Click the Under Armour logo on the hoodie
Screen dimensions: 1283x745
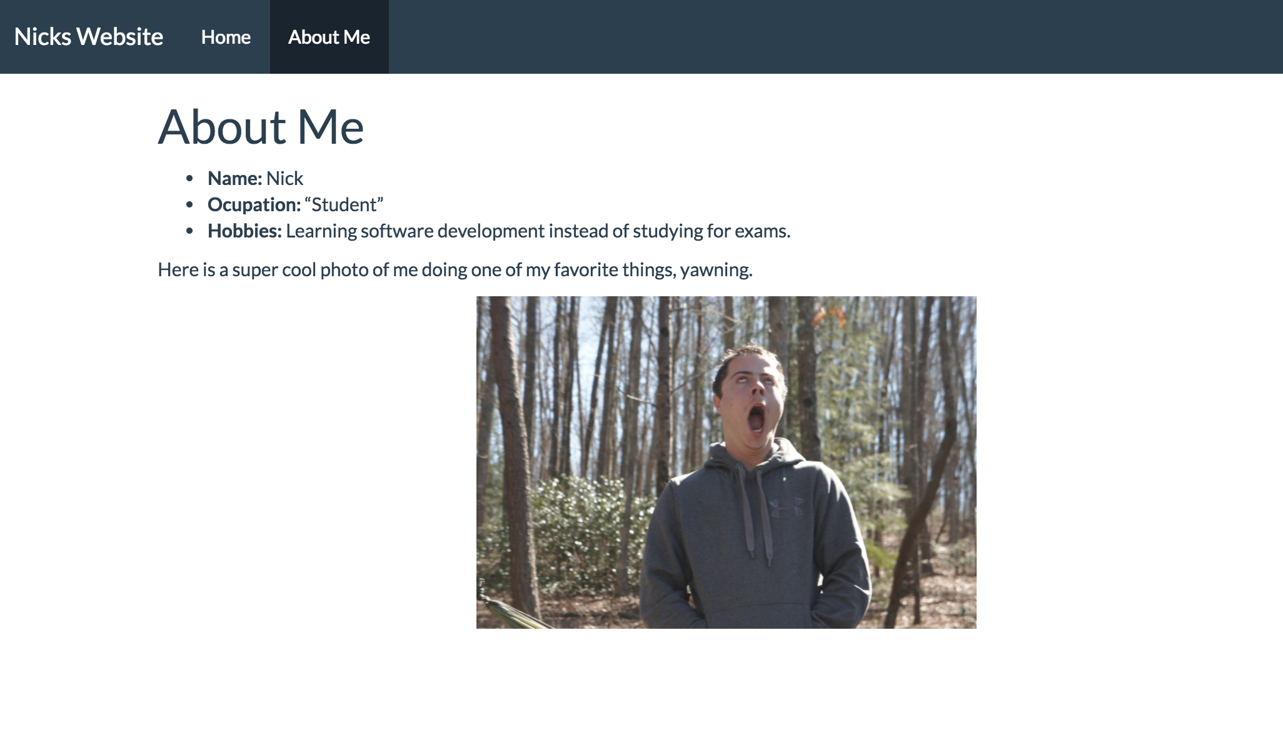(x=784, y=507)
